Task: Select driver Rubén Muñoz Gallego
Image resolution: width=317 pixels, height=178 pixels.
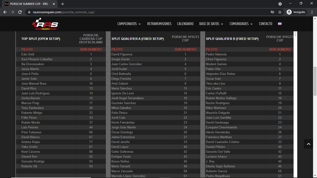Action: (x=221, y=98)
